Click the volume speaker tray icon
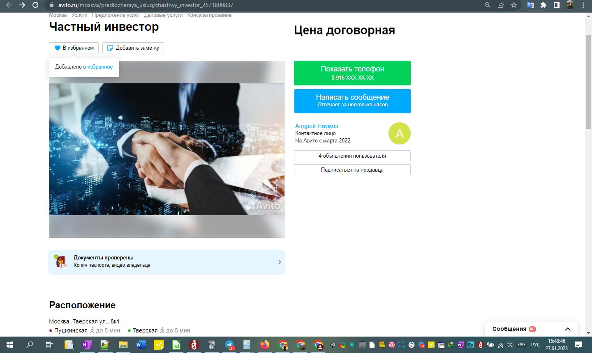Image resolution: width=592 pixels, height=353 pixels. click(510, 345)
